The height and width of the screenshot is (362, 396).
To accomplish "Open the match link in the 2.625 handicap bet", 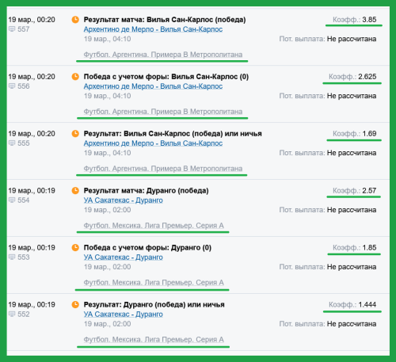I will click(153, 86).
